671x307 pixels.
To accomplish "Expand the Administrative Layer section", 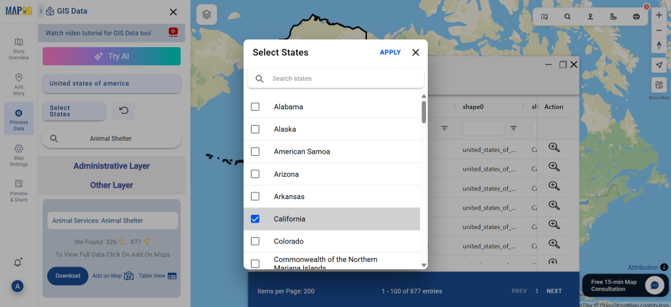I will (x=111, y=166).
